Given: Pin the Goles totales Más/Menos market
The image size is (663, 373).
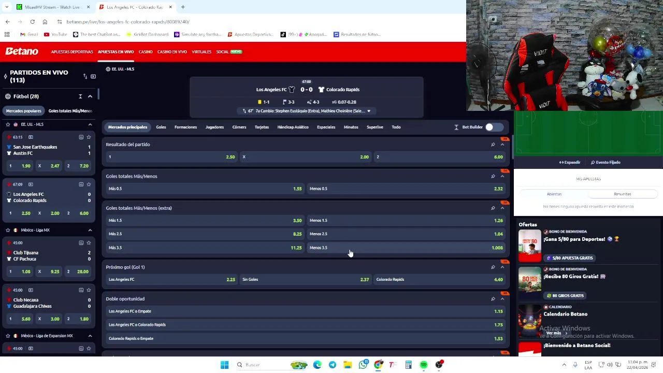Looking at the screenshot, I should tap(493, 176).
